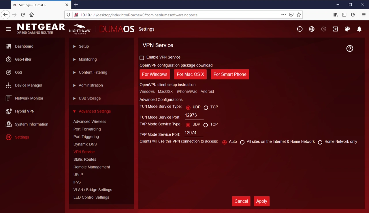Screen dimensions: 369x213
Task: Click the Dashboard sidebar icon
Action: pos(9,46)
